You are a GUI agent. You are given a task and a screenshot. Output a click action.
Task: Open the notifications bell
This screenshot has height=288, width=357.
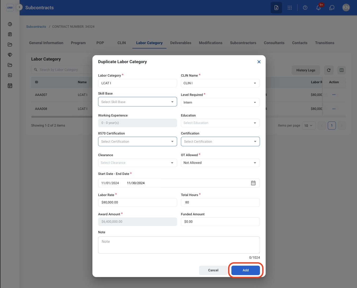319,8
